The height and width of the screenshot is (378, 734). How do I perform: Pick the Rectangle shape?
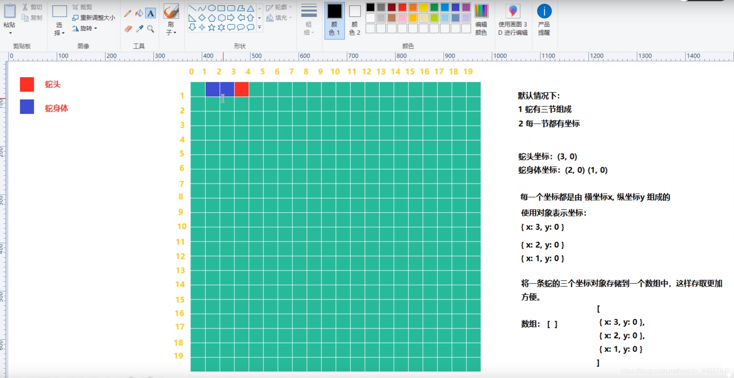221,8
